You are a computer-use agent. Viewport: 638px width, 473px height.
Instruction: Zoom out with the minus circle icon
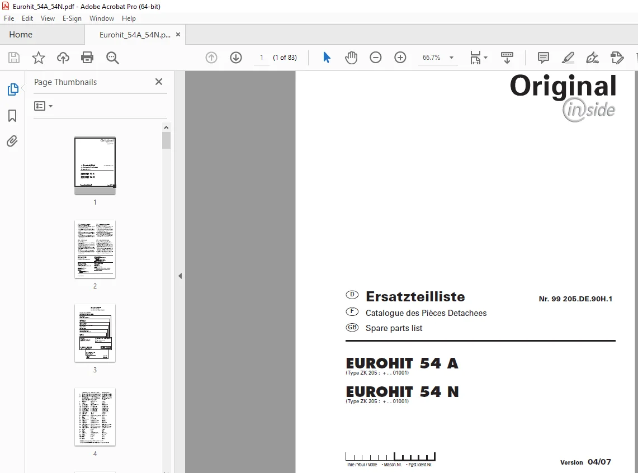click(376, 58)
